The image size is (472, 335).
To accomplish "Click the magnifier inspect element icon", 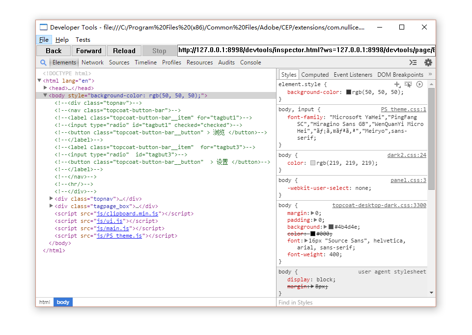I will click(43, 62).
